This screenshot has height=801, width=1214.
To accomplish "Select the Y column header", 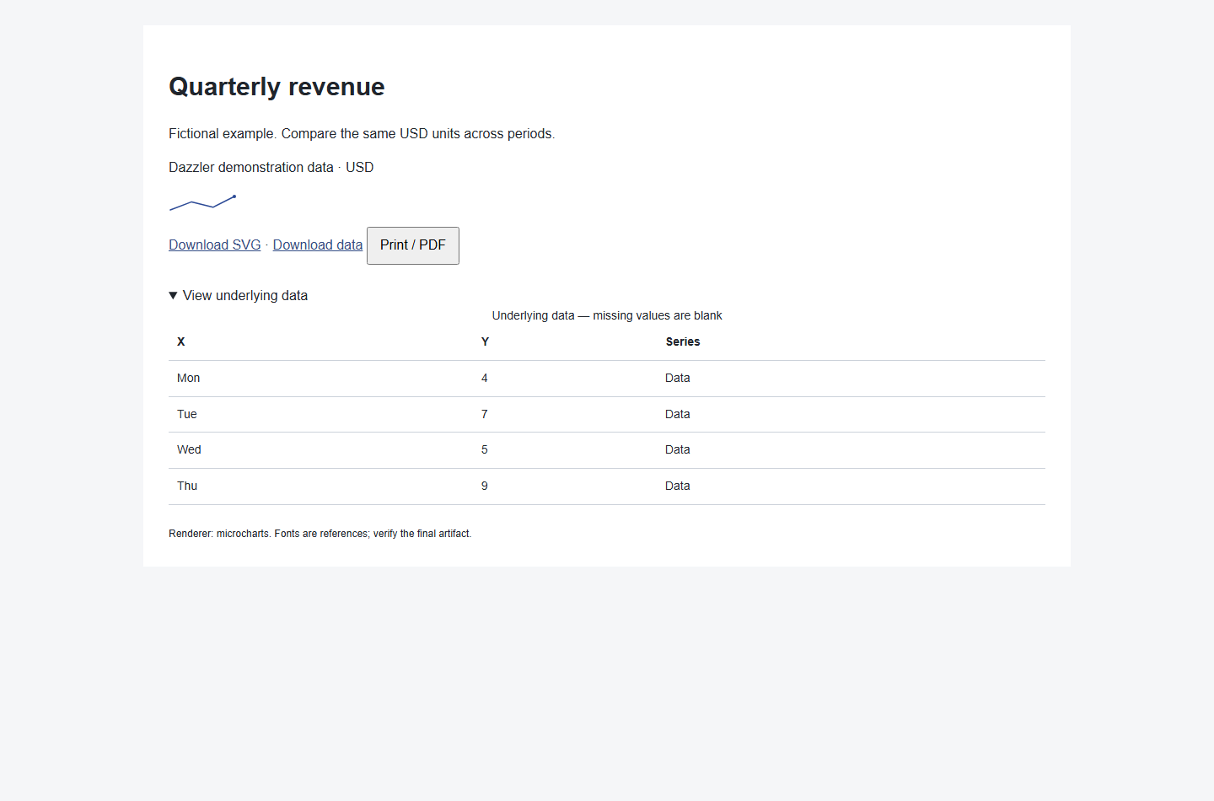I will (565, 341).
